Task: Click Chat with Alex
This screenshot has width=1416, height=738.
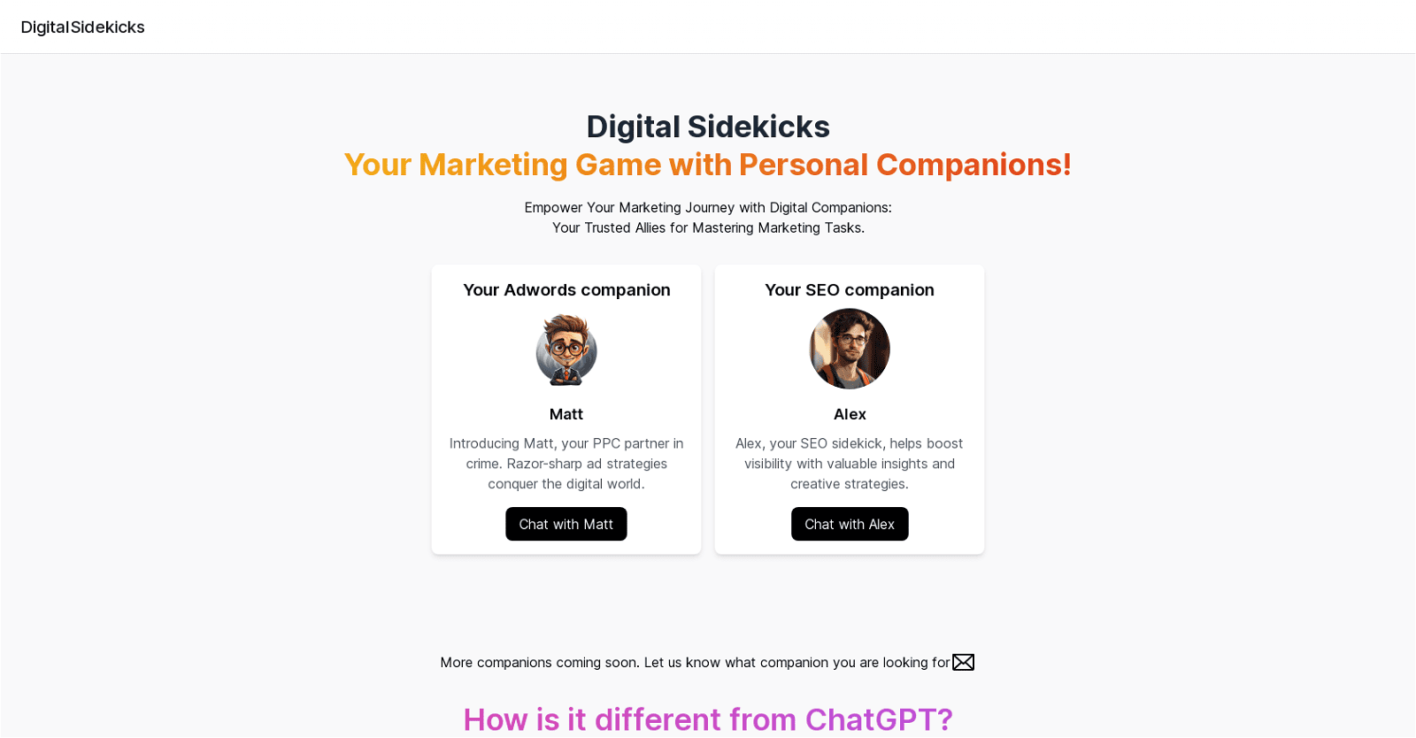Action: pyautogui.click(x=849, y=524)
